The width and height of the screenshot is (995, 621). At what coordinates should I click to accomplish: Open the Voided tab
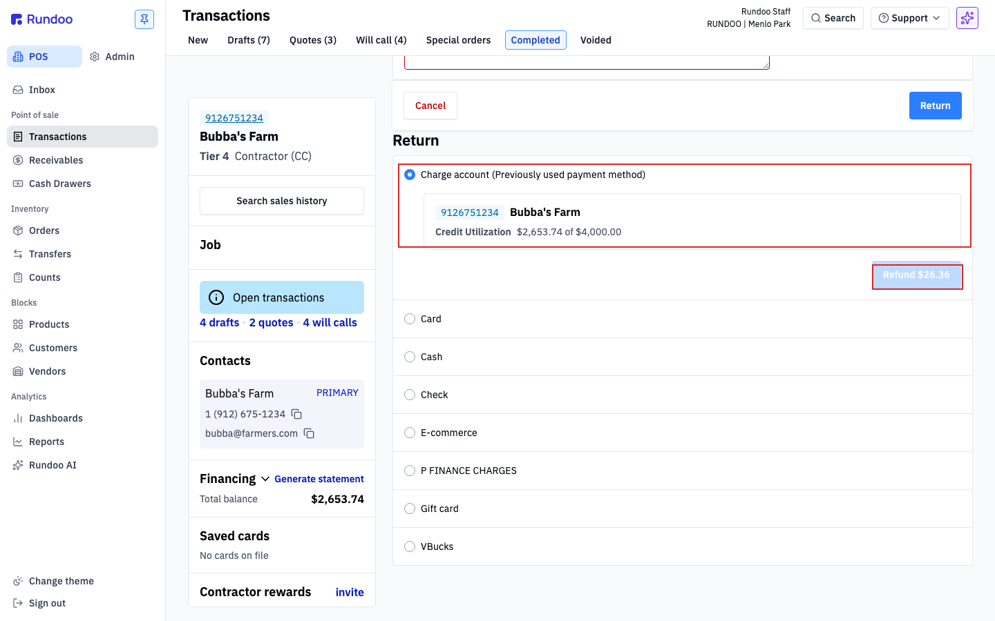(596, 40)
